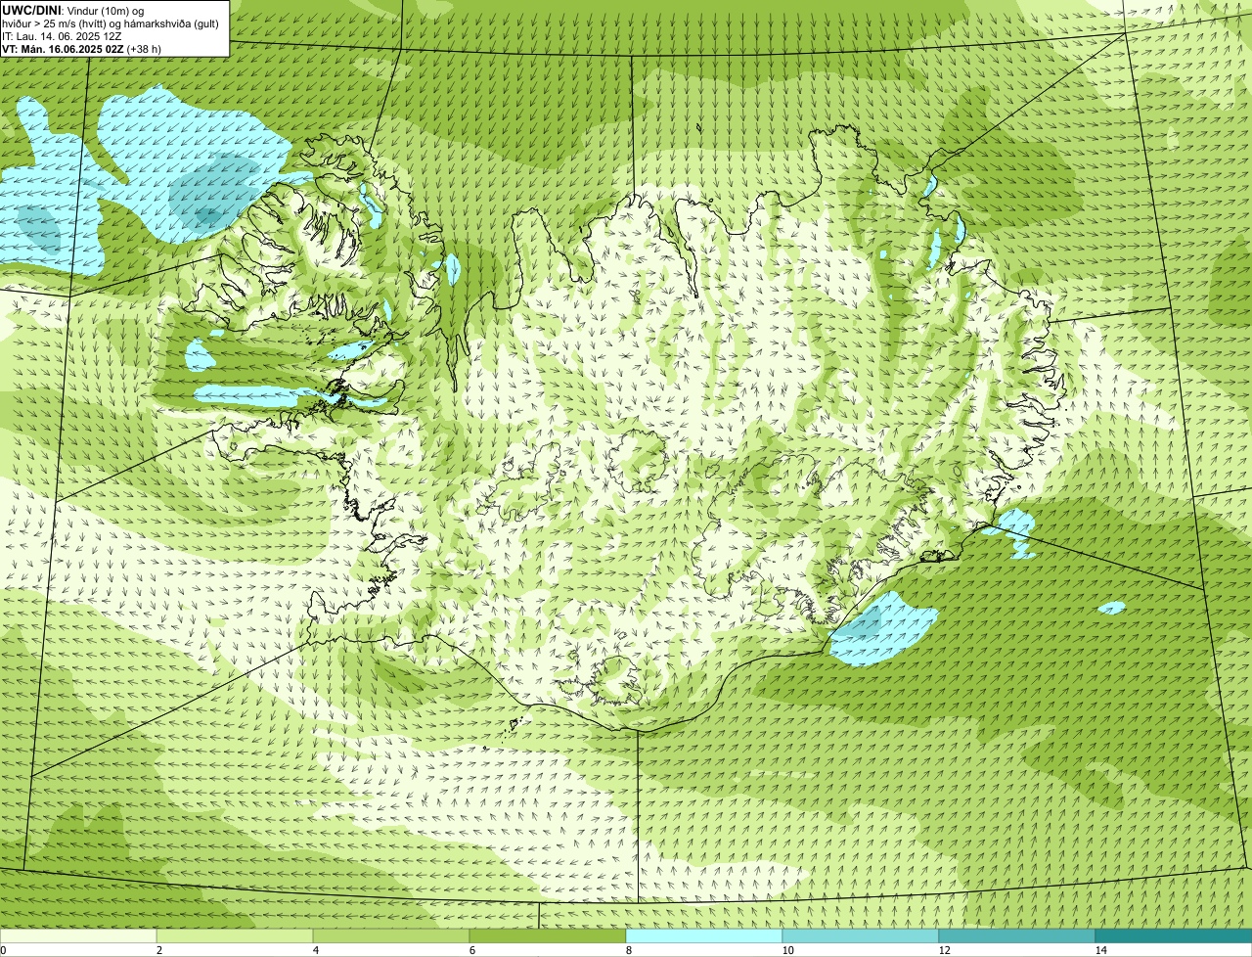This screenshot has width=1252, height=957.
Task: Click the '4' legend scale label
Action: [x=315, y=950]
